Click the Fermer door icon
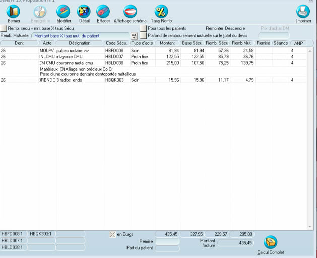 pos(14,11)
